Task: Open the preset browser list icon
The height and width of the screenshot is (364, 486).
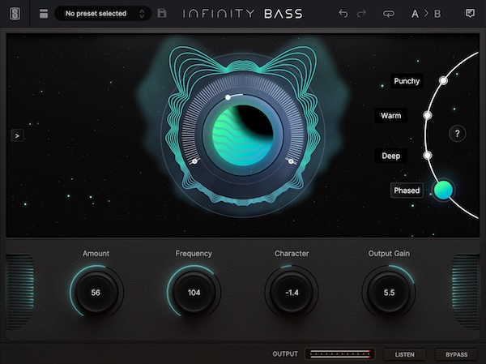Action: (44, 14)
